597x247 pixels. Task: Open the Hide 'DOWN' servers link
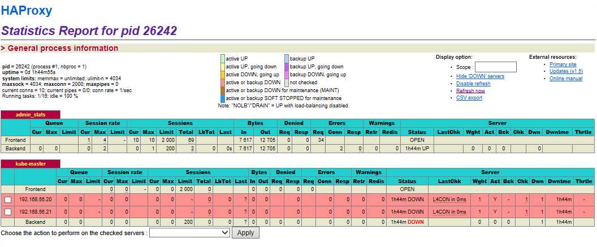[x=480, y=76]
